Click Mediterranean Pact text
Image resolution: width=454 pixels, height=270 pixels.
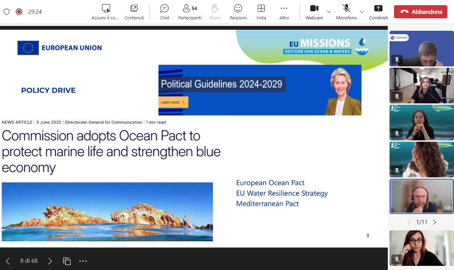pos(267,204)
